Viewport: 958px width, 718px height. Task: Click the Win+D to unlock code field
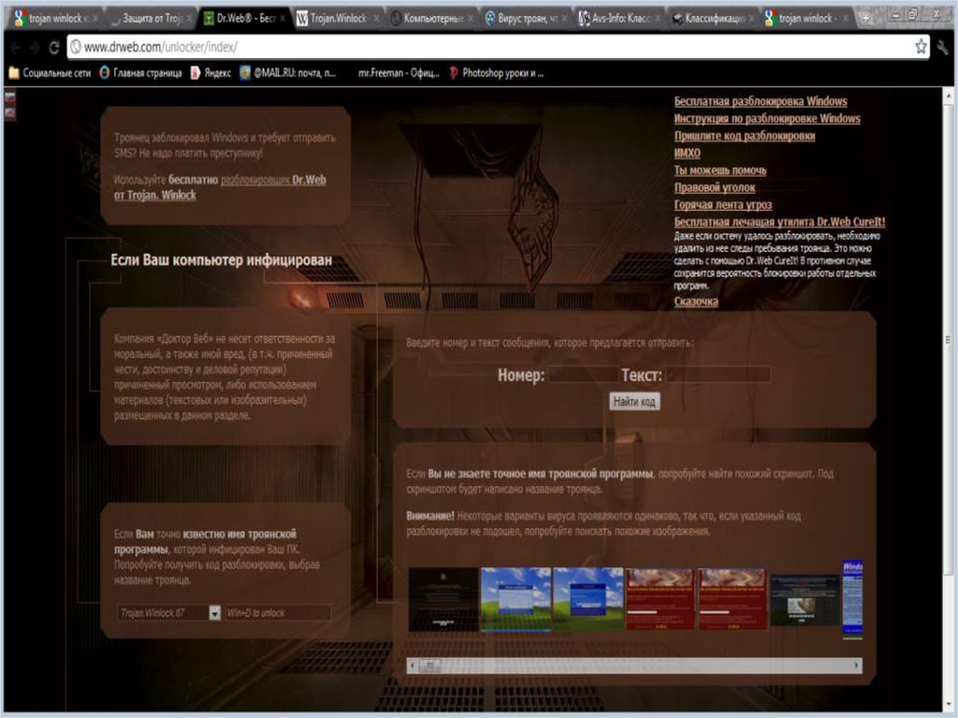point(278,613)
